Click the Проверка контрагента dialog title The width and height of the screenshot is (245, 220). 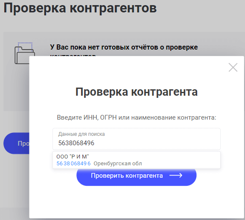[x=137, y=92]
